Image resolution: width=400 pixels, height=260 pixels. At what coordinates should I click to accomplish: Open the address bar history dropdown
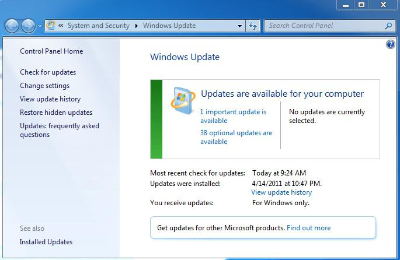(x=239, y=26)
